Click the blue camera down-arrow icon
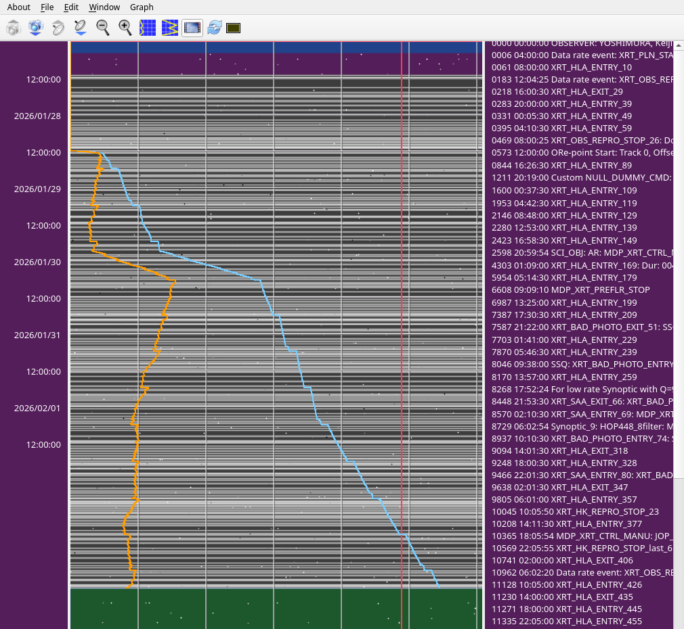Image resolution: width=684 pixels, height=629 pixels. (x=36, y=28)
